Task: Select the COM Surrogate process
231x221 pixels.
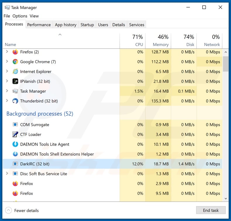Action: point(112,125)
